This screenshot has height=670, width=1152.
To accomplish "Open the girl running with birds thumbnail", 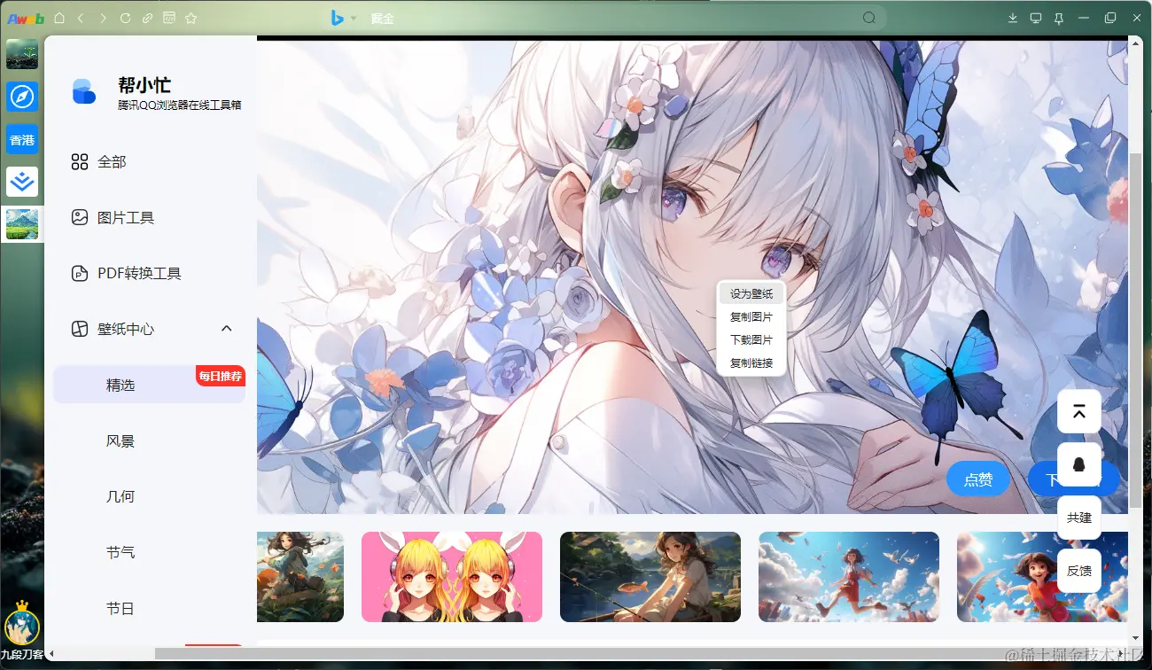I will 849,577.
